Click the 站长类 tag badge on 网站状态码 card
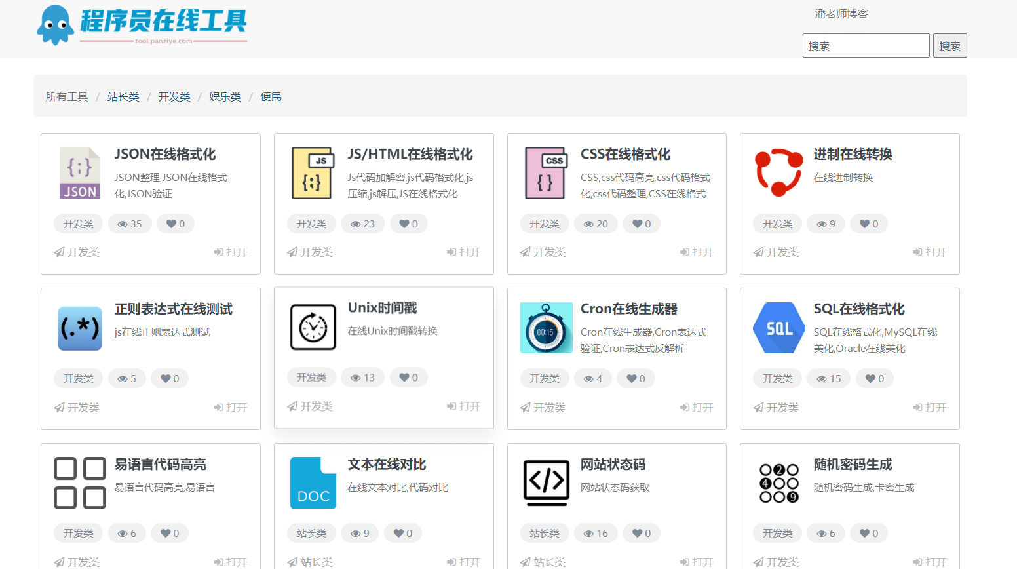 pos(545,533)
